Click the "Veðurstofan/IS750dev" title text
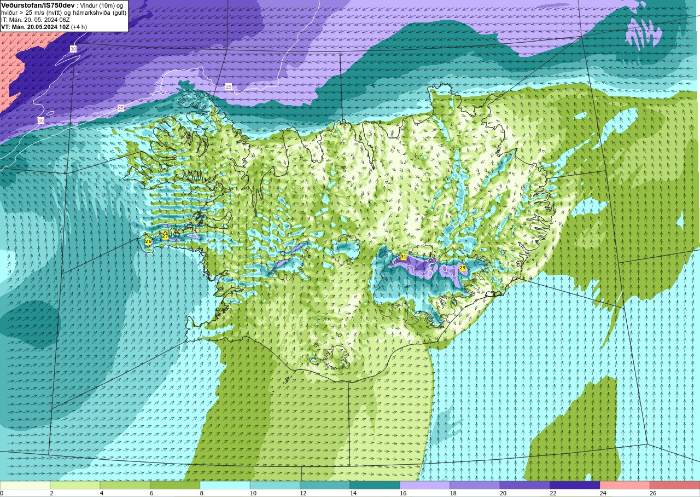This screenshot has height=497, width=700. (x=38, y=5)
